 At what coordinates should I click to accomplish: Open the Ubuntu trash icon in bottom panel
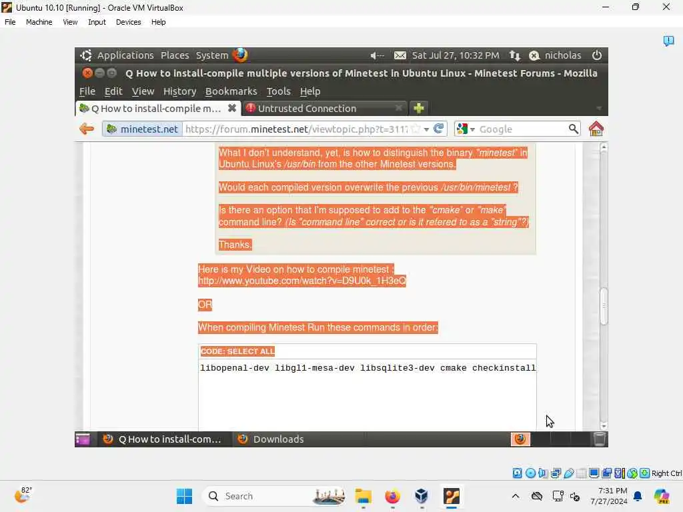[600, 439]
